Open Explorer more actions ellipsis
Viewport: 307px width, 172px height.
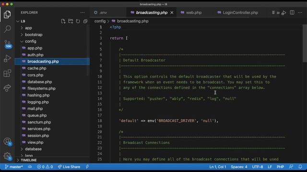tap(83, 13)
